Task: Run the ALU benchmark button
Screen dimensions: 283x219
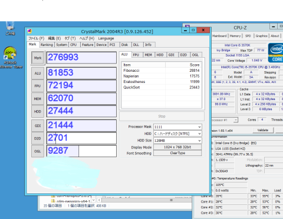Action: click(38, 74)
